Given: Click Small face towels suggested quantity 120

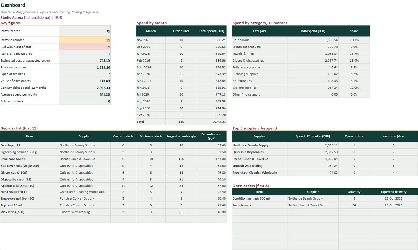Looking at the screenshot, I should click(x=181, y=159).
